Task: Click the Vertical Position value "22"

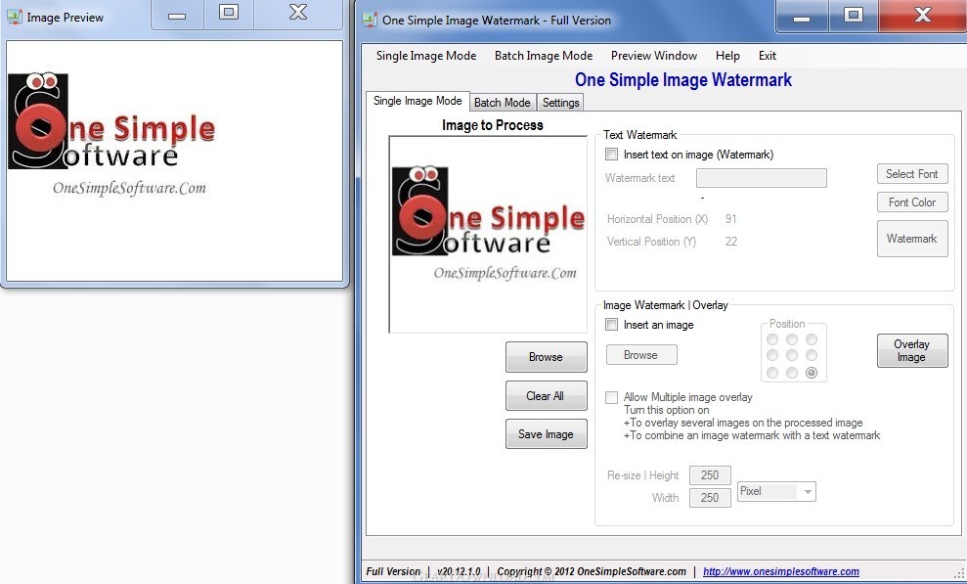Action: tap(730, 242)
